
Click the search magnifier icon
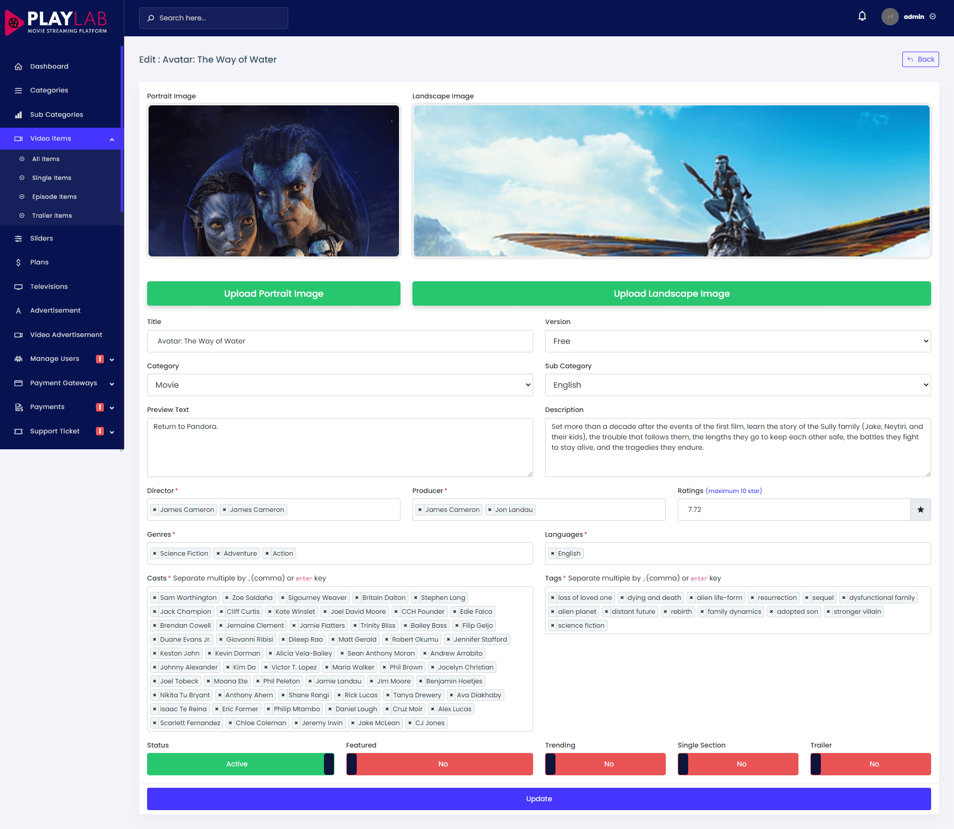[151, 18]
